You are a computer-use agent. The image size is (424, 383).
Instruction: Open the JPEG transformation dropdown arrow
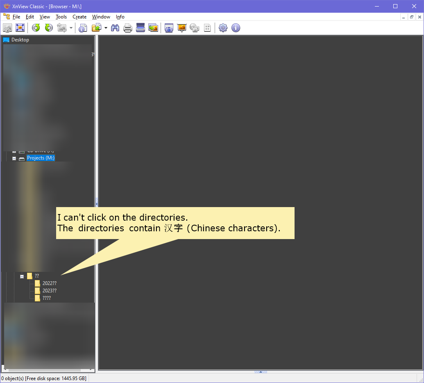71,27
